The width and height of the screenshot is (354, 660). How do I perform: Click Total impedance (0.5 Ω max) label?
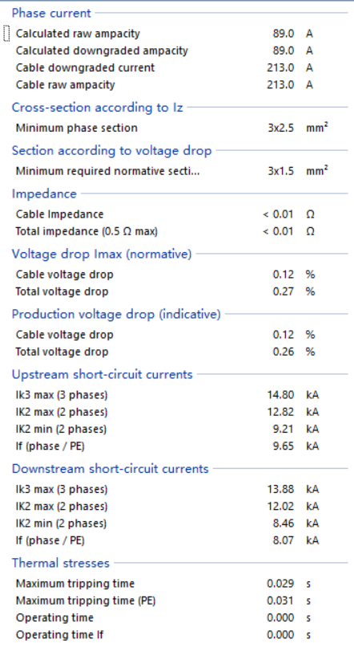[86, 231]
